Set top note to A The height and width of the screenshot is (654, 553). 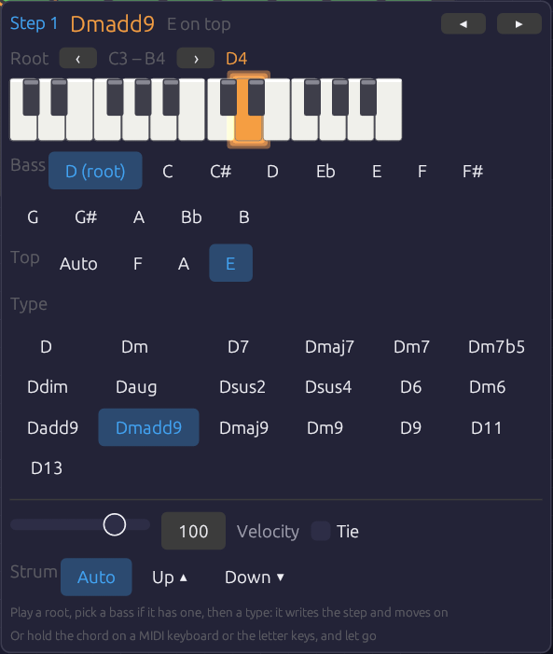(184, 263)
